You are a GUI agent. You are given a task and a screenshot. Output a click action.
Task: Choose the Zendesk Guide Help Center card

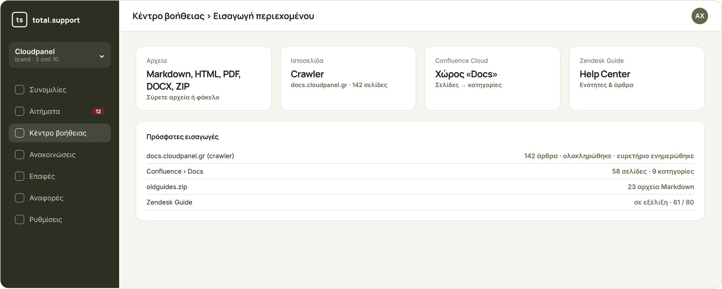click(637, 78)
